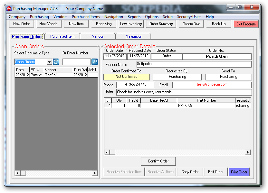Click the magnifier search icon

(x=94, y=62)
